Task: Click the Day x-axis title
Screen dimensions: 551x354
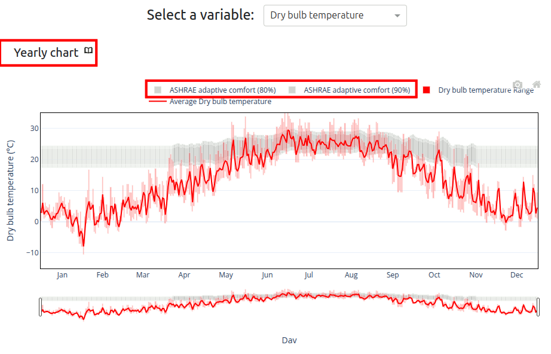Action: coord(289,340)
